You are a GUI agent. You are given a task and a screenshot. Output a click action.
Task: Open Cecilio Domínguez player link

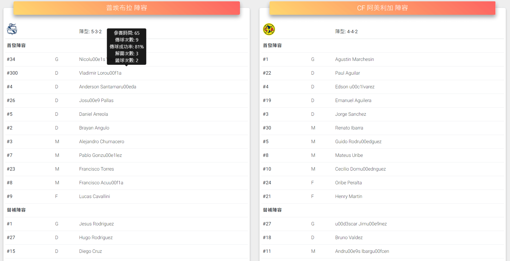point(360,169)
